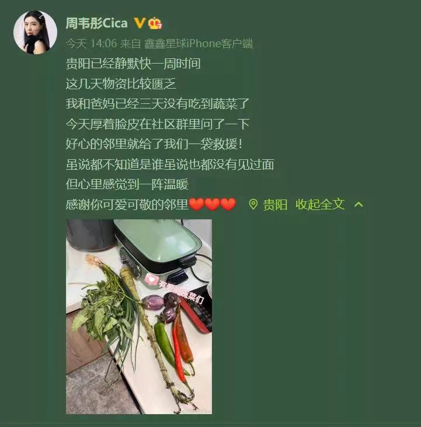Click the middle red heart emoji
The width and height of the screenshot is (421, 427).
pyautogui.click(x=212, y=204)
